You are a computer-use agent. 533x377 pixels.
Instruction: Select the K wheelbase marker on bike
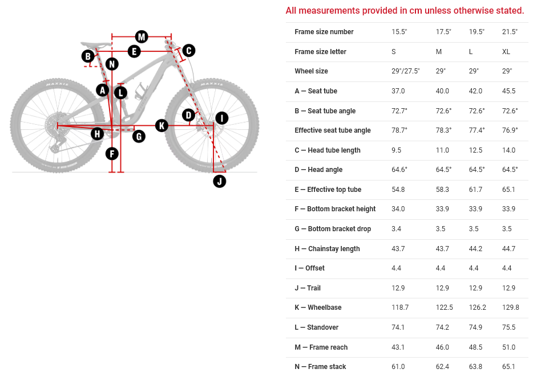tap(161, 125)
